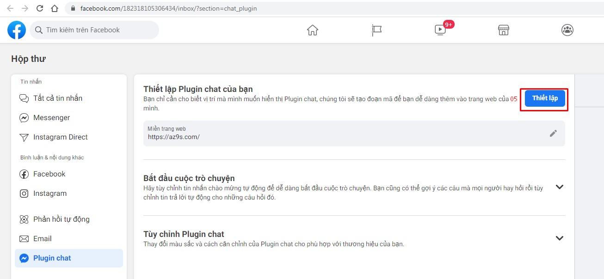The image size is (604, 279).
Task: Open the Home feed icon
Action: (x=313, y=30)
